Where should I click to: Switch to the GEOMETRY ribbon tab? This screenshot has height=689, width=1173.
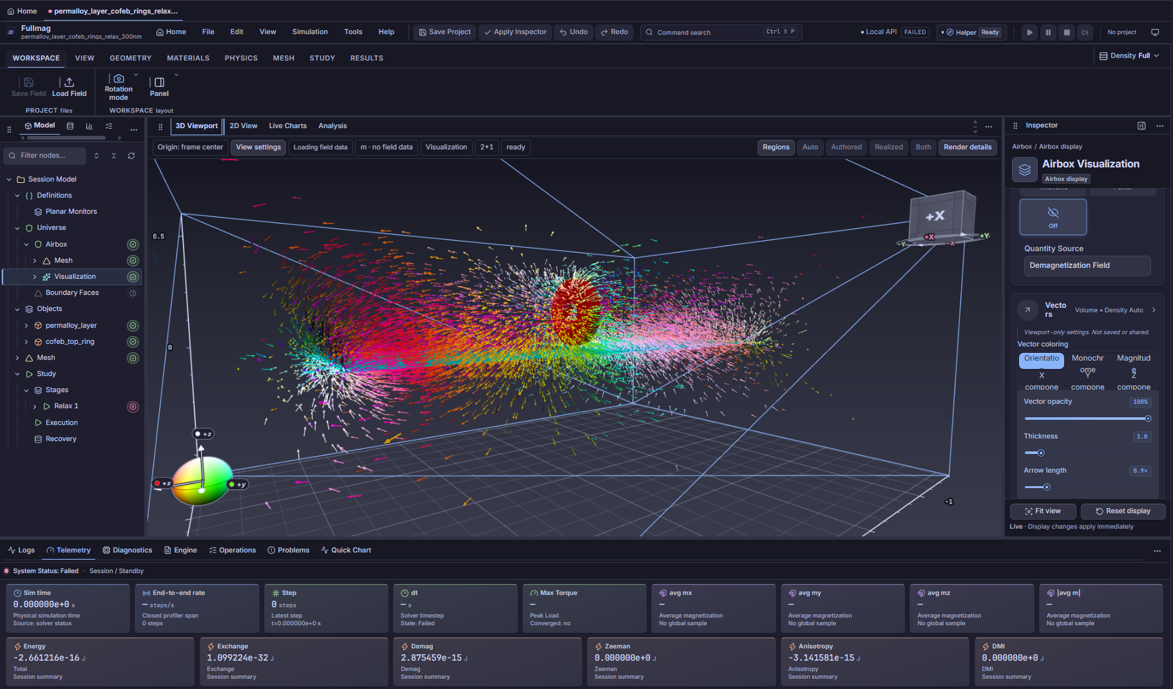(x=131, y=58)
